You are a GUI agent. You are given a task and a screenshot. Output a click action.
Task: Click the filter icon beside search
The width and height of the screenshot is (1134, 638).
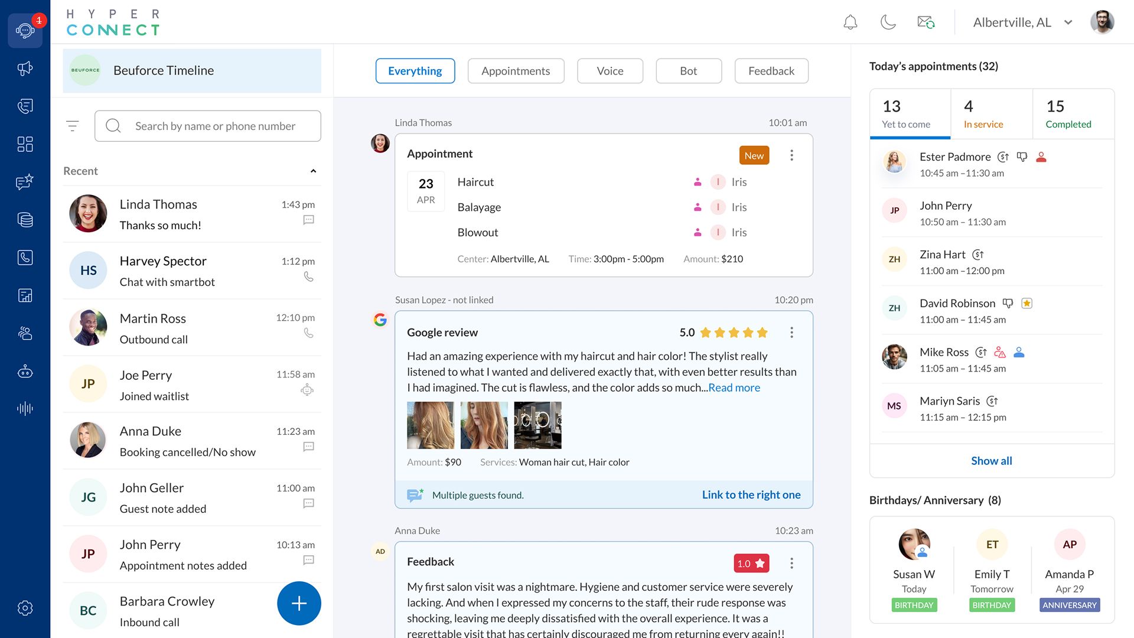[73, 126]
